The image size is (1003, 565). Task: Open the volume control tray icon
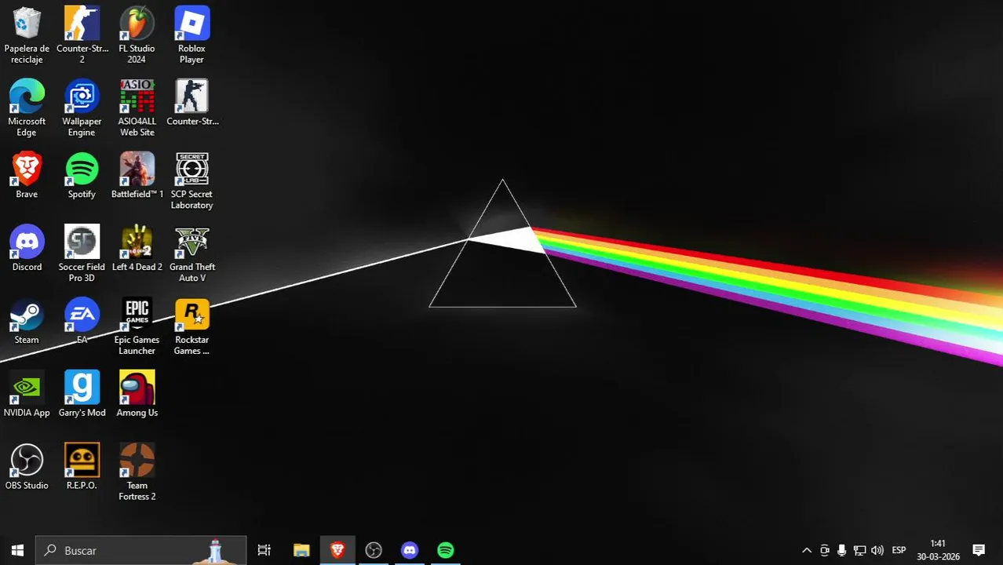pyautogui.click(x=877, y=550)
